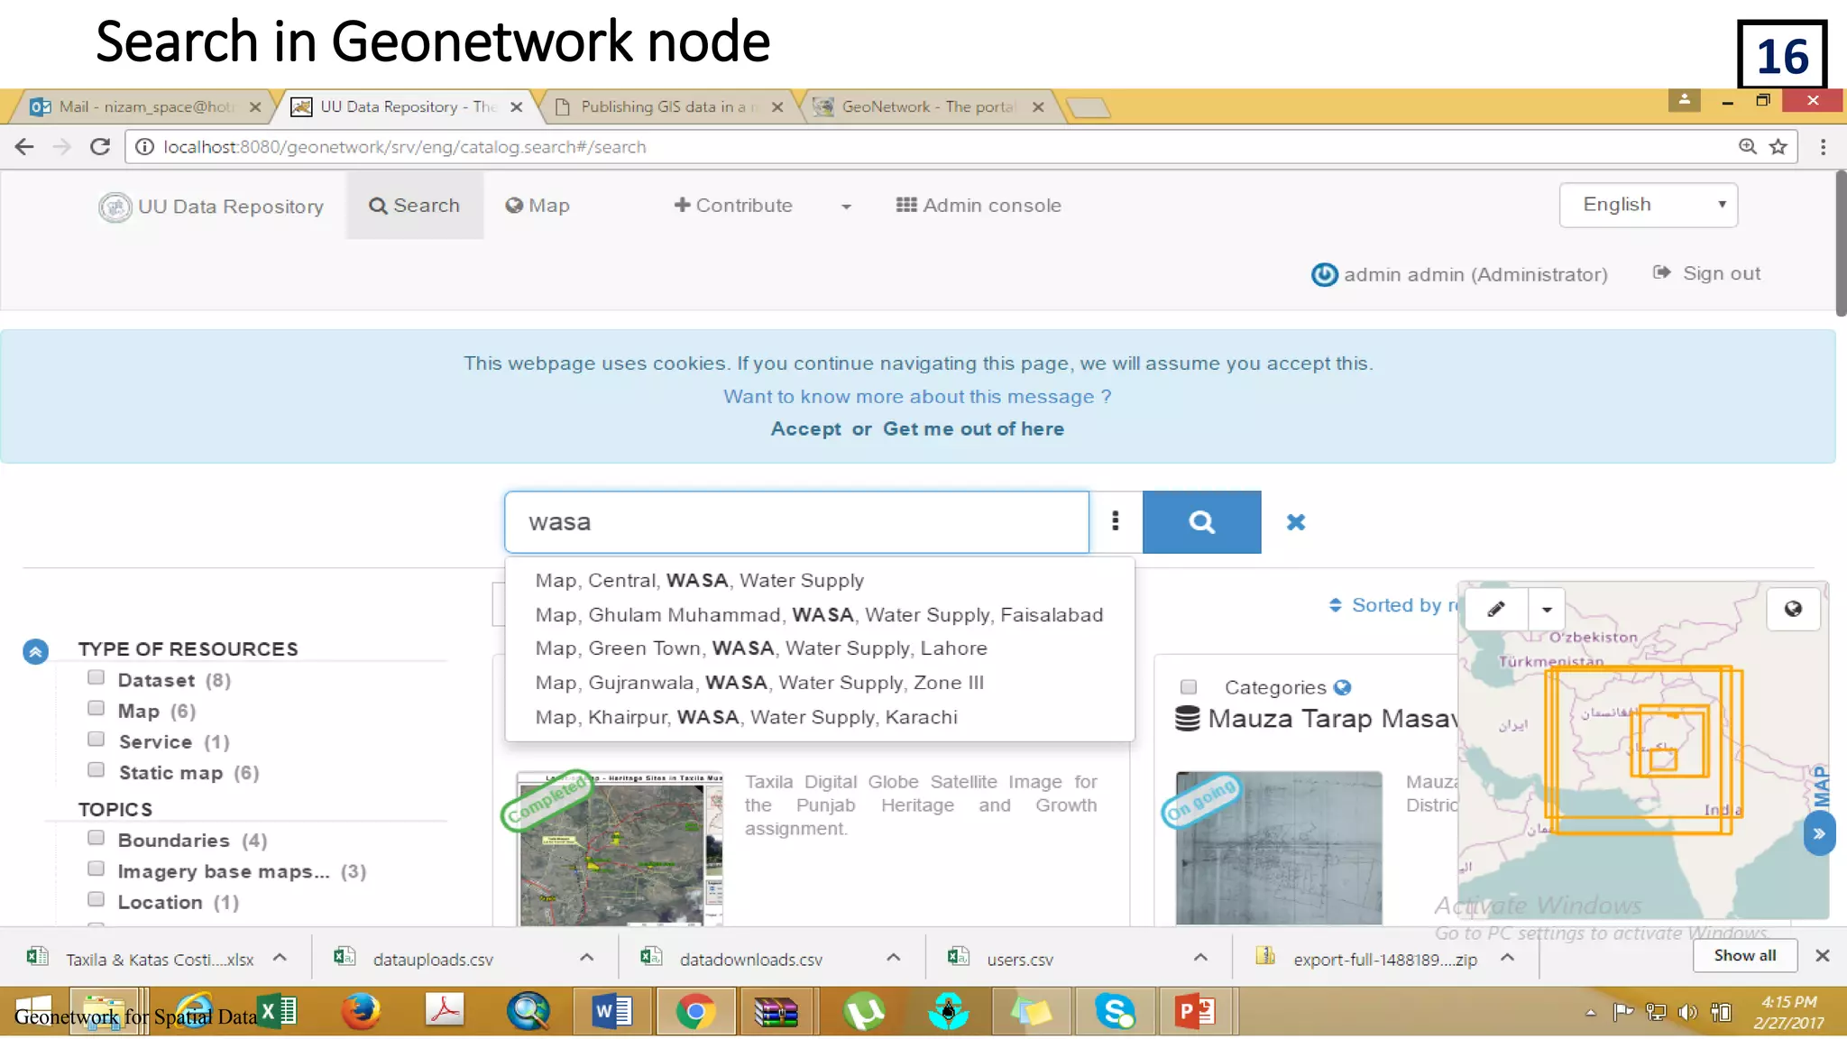Open the Taxila satellite image thumbnail
This screenshot has width=1847, height=1039.
pyautogui.click(x=620, y=848)
